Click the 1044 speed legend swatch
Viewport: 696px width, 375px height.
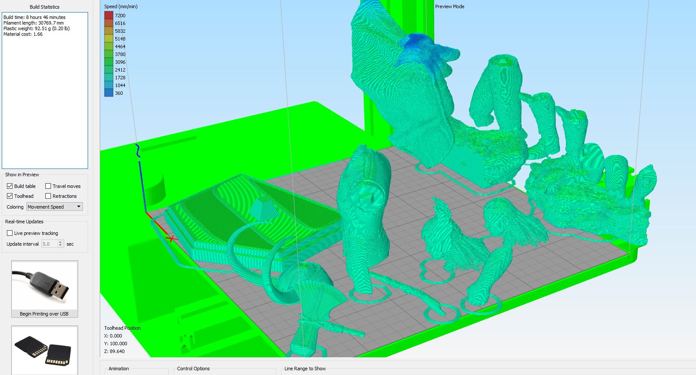(109, 85)
